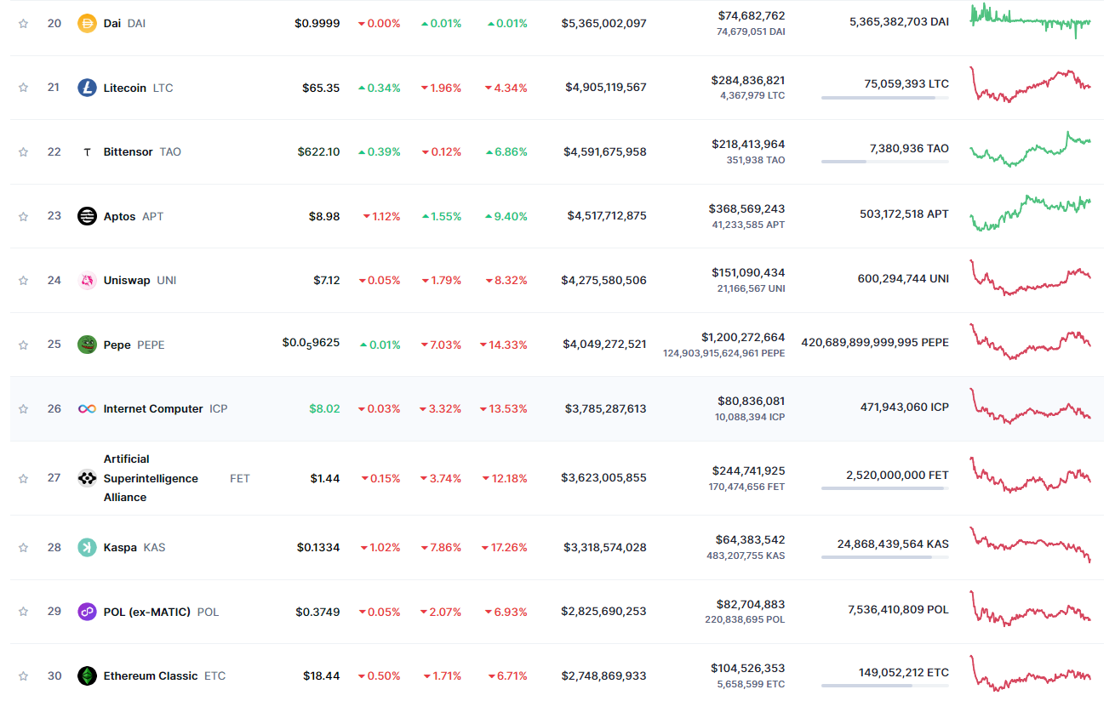Toggle watchlist star for Bittensor
This screenshot has height=701, width=1115.
(x=23, y=151)
